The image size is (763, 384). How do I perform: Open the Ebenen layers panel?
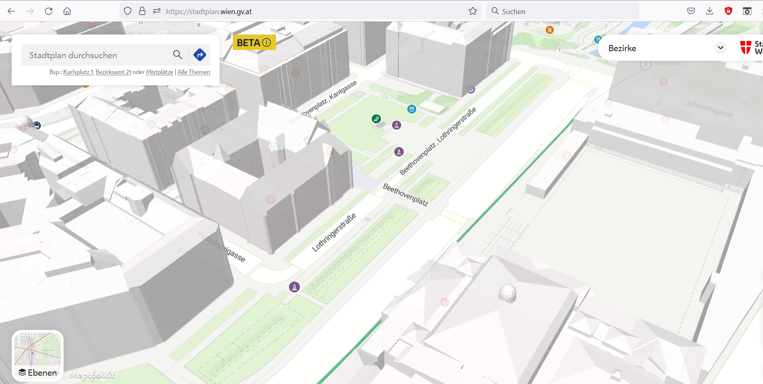pos(37,372)
